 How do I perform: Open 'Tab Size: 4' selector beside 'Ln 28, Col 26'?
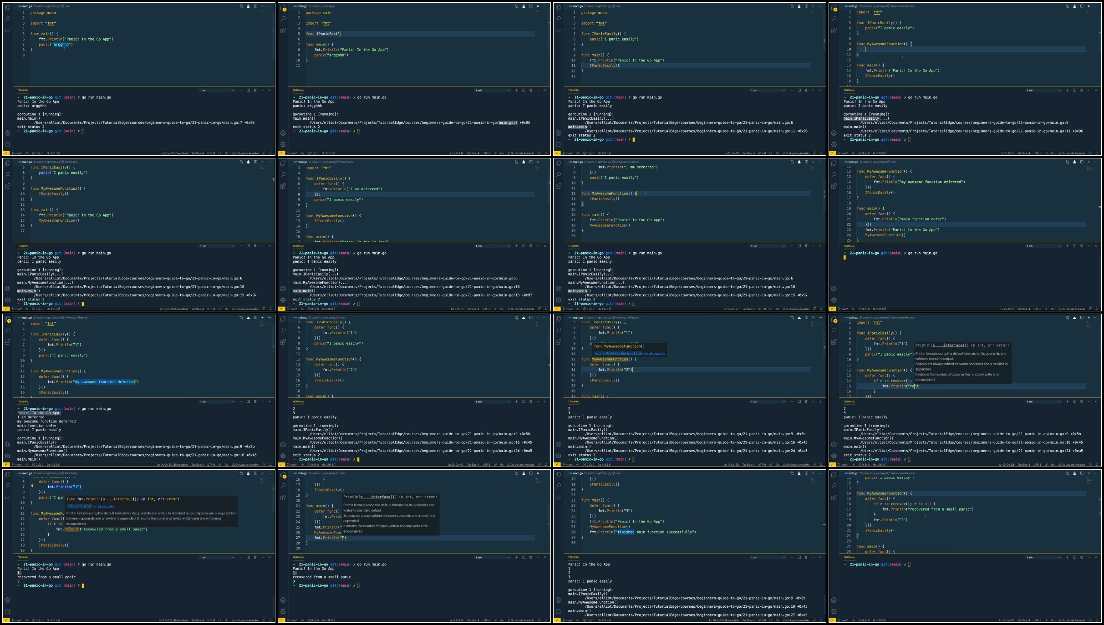748,620
